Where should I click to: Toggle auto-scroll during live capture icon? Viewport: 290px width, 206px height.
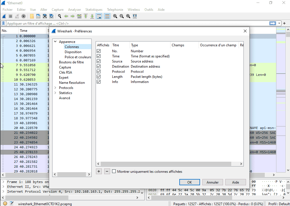click(99, 16)
